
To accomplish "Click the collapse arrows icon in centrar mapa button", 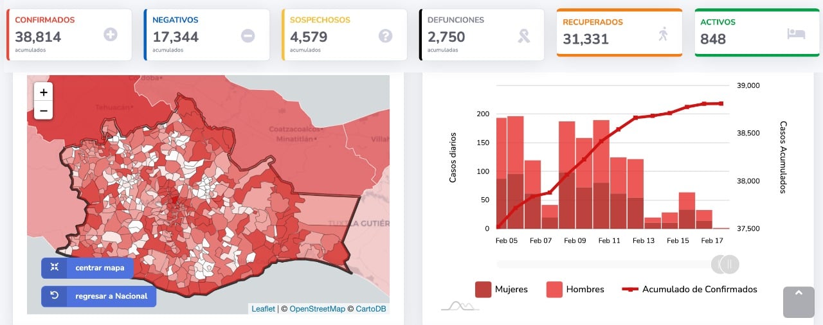I will [x=54, y=268].
